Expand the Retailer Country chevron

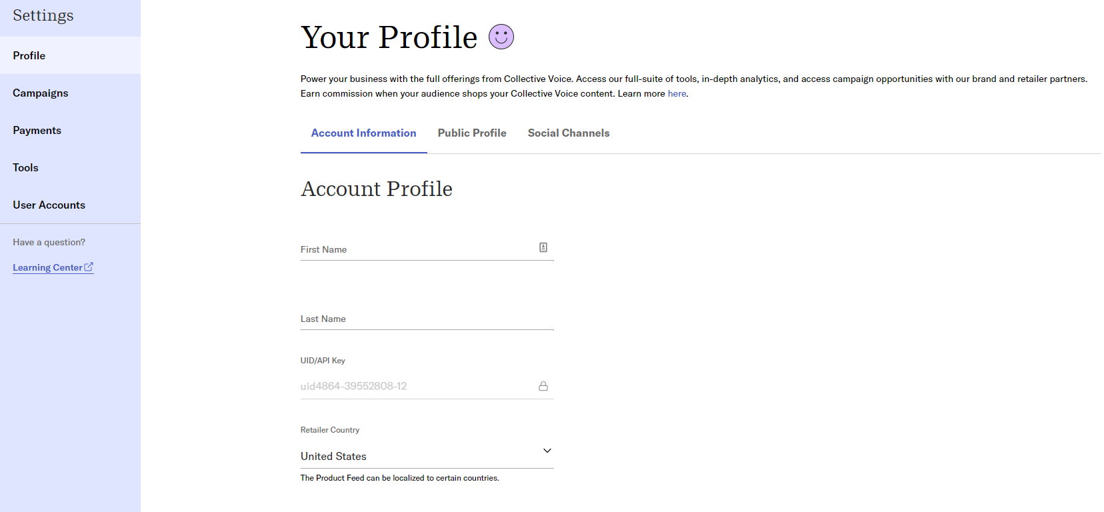point(547,451)
